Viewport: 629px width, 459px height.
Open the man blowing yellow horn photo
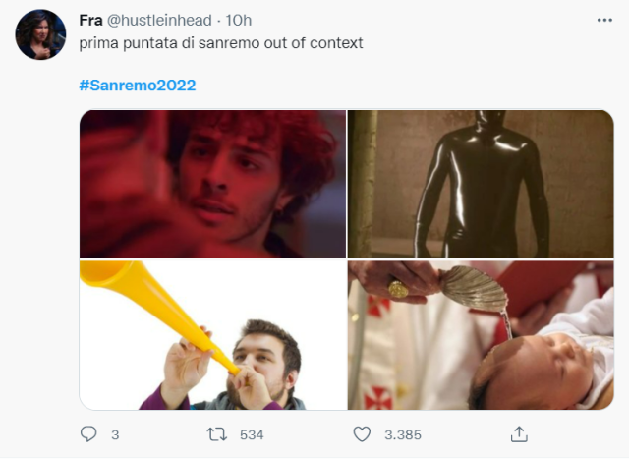coord(212,335)
